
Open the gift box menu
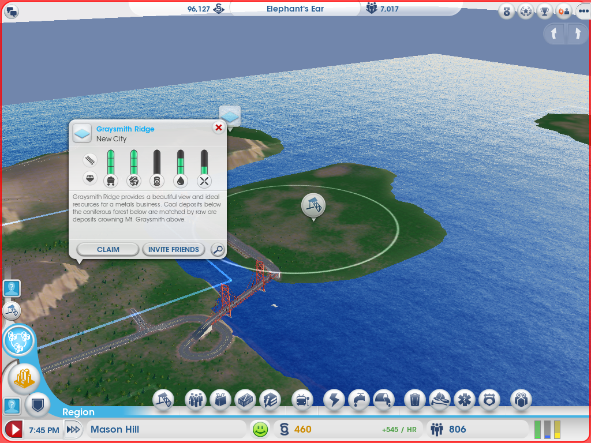tap(521, 400)
